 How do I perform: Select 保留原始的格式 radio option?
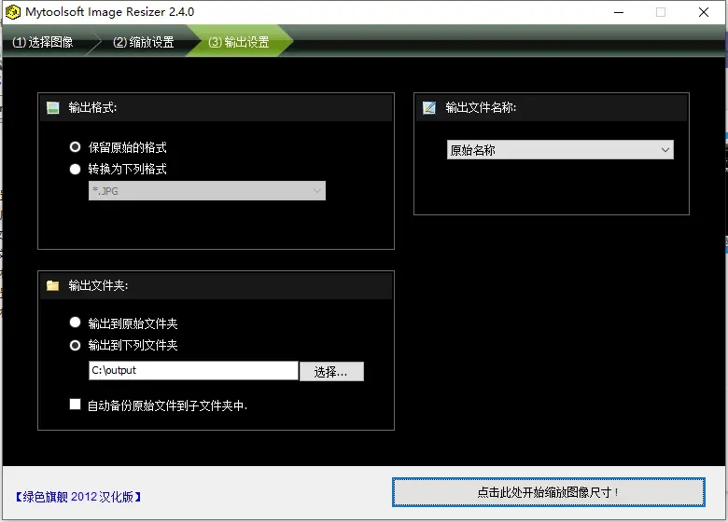(x=76, y=147)
